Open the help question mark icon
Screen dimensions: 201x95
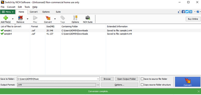(x=198, y=12)
